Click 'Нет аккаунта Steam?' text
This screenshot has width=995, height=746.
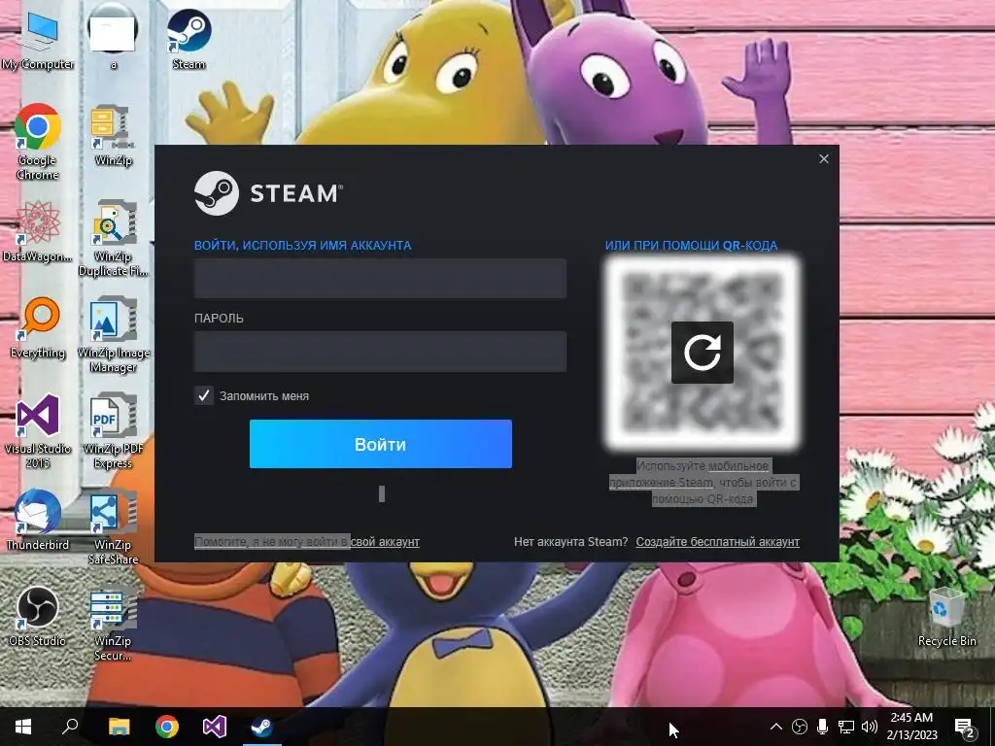click(570, 542)
